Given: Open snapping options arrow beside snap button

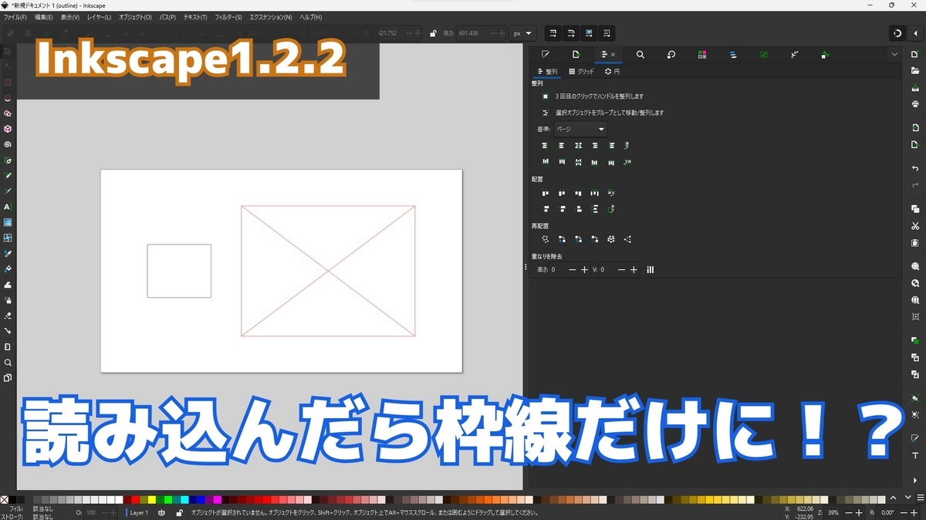Looking at the screenshot, I should 915,33.
